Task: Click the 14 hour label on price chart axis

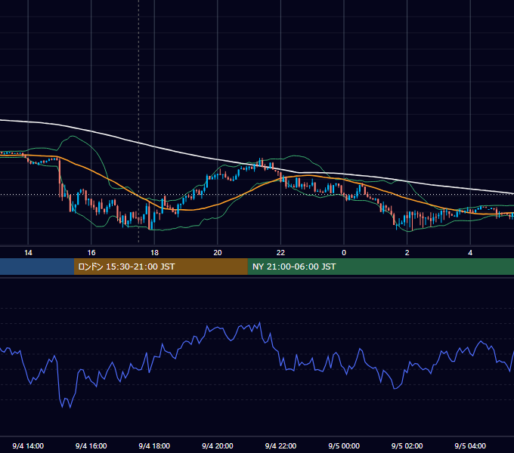Action: (28, 253)
